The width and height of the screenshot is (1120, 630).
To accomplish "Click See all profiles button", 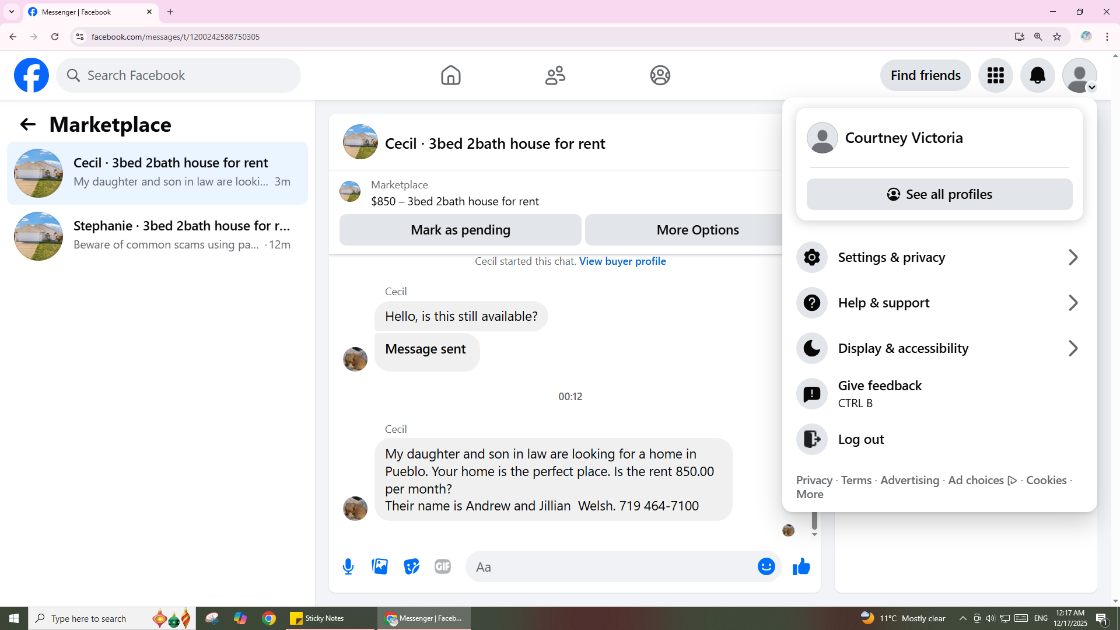I will [939, 194].
